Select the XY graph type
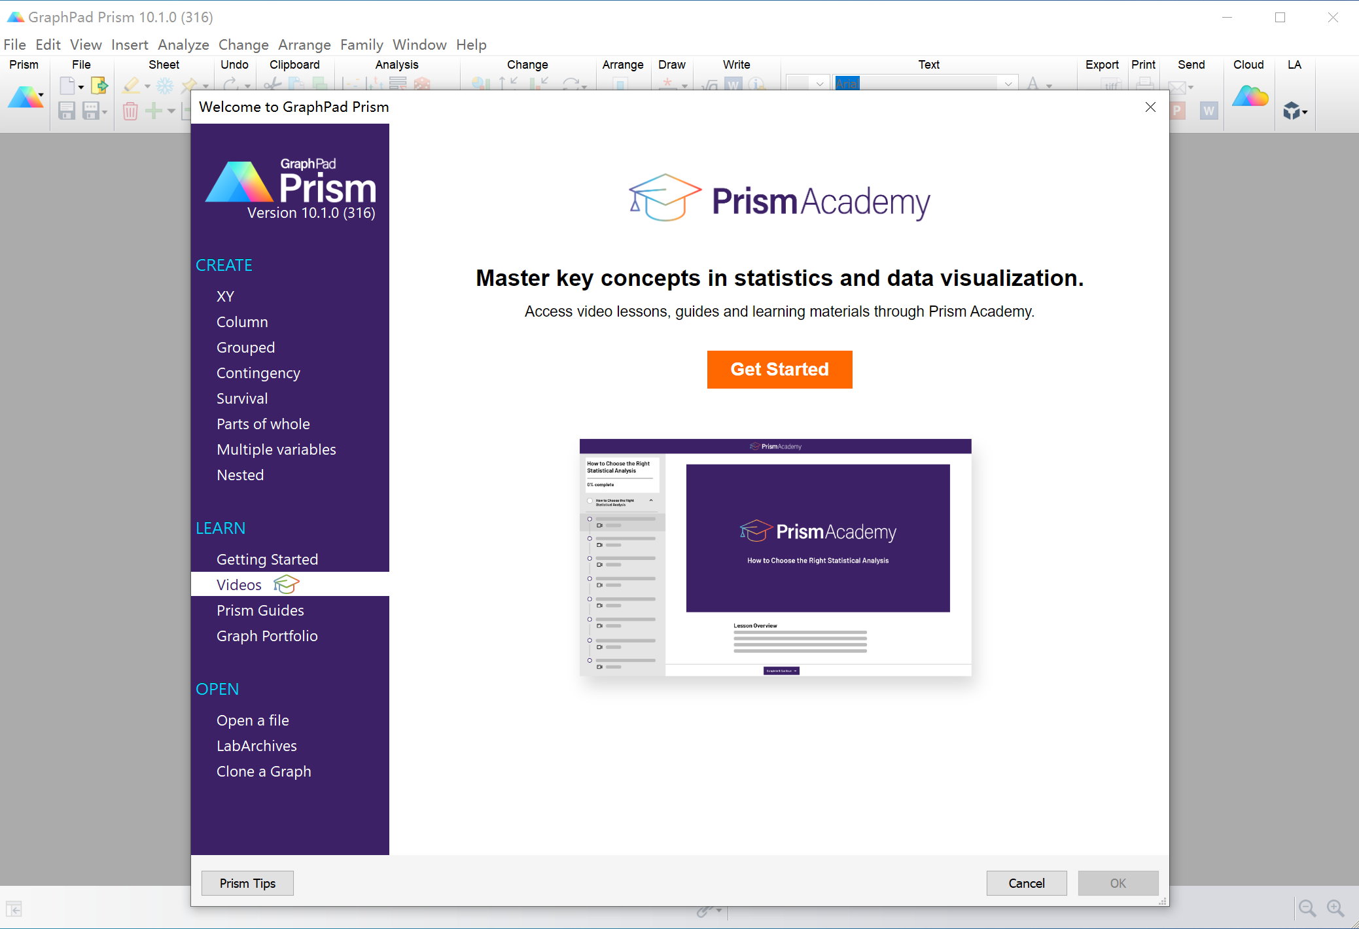The height and width of the screenshot is (929, 1359). (225, 294)
